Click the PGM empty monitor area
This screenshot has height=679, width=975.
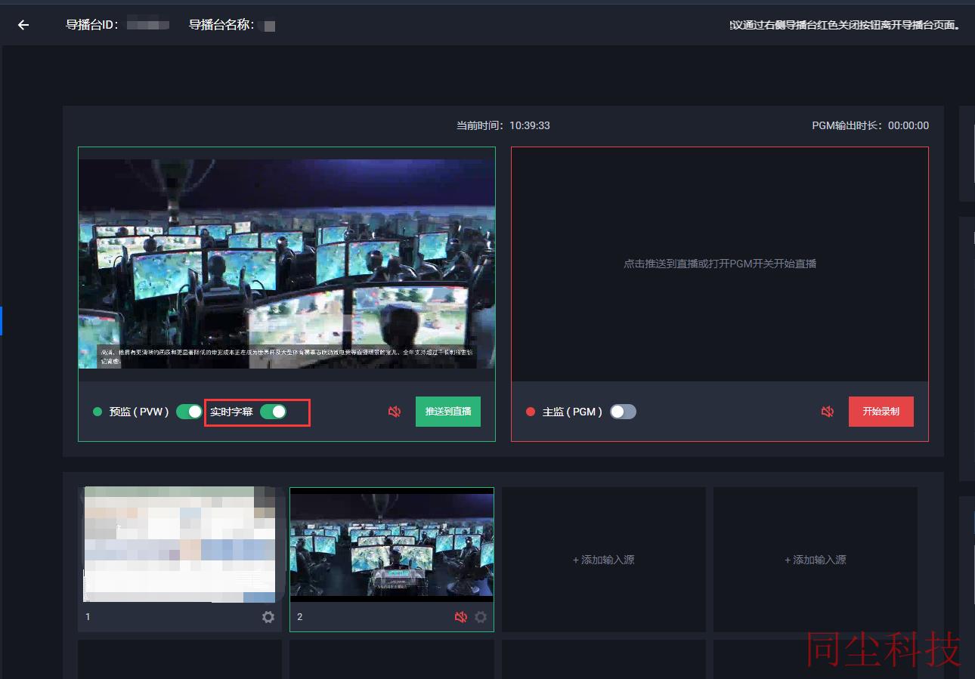(720, 264)
